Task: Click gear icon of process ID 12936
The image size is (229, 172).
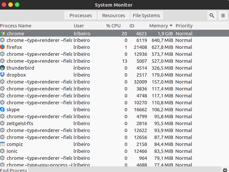Action: point(2,54)
